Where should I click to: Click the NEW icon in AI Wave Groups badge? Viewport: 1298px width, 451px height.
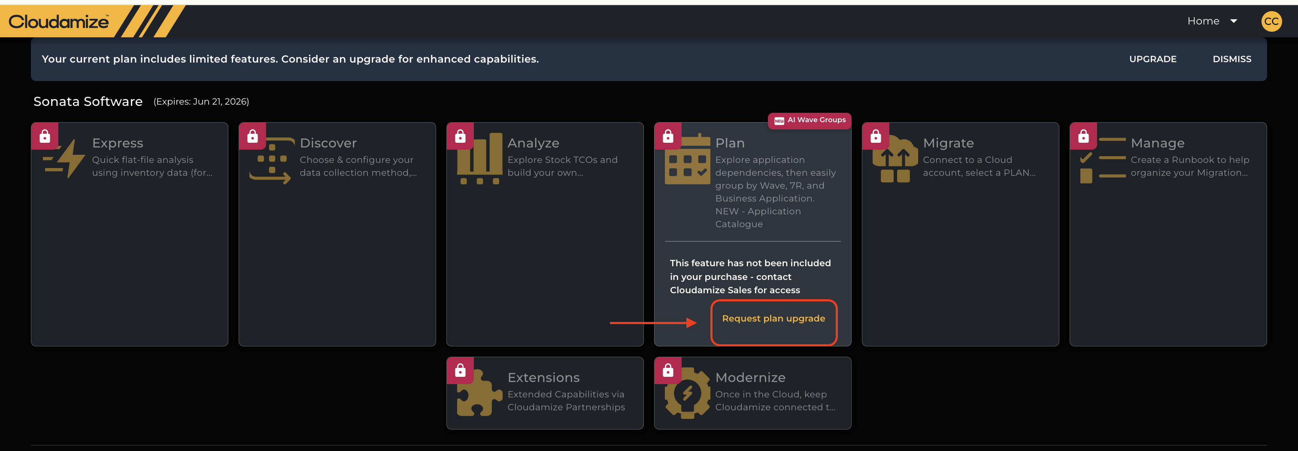779,121
